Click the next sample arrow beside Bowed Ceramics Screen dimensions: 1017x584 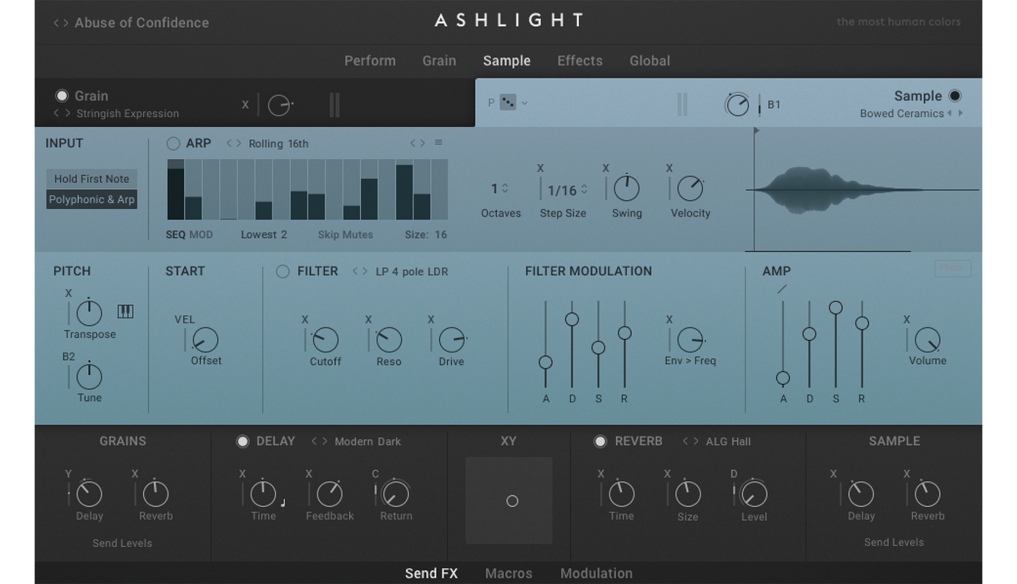tap(961, 113)
